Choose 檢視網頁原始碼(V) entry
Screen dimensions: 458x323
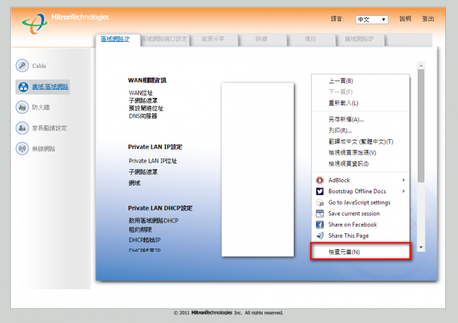[360, 153]
